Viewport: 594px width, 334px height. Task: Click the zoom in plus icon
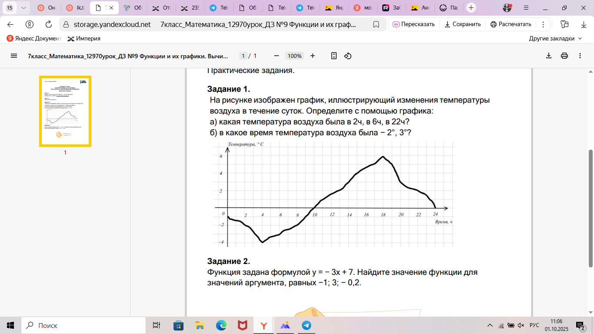(x=312, y=56)
